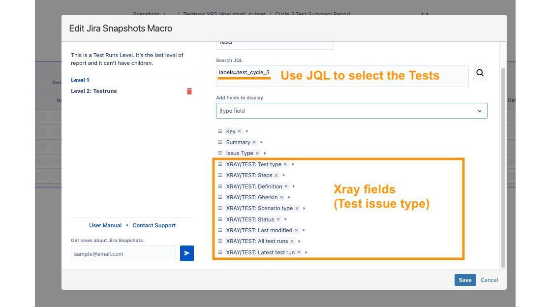Select Level 1 in the levels list

(x=80, y=80)
